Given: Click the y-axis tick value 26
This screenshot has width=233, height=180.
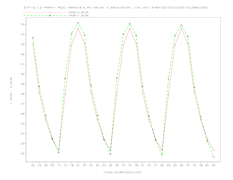Looking at the screenshot, I should (22, 114).
